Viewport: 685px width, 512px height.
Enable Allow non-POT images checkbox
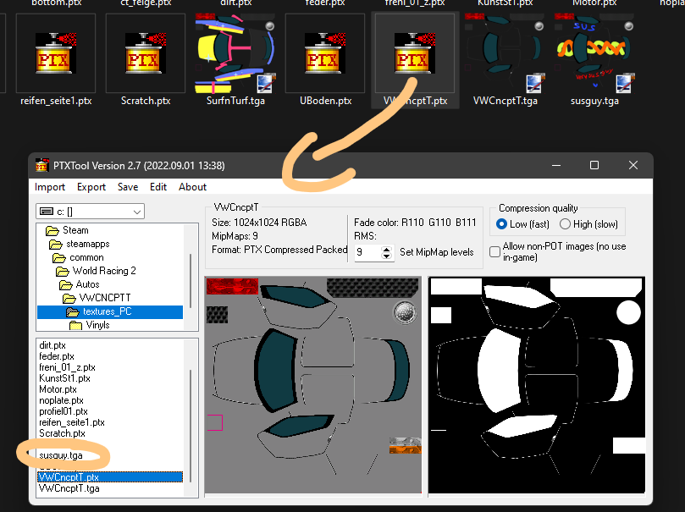[x=494, y=252]
